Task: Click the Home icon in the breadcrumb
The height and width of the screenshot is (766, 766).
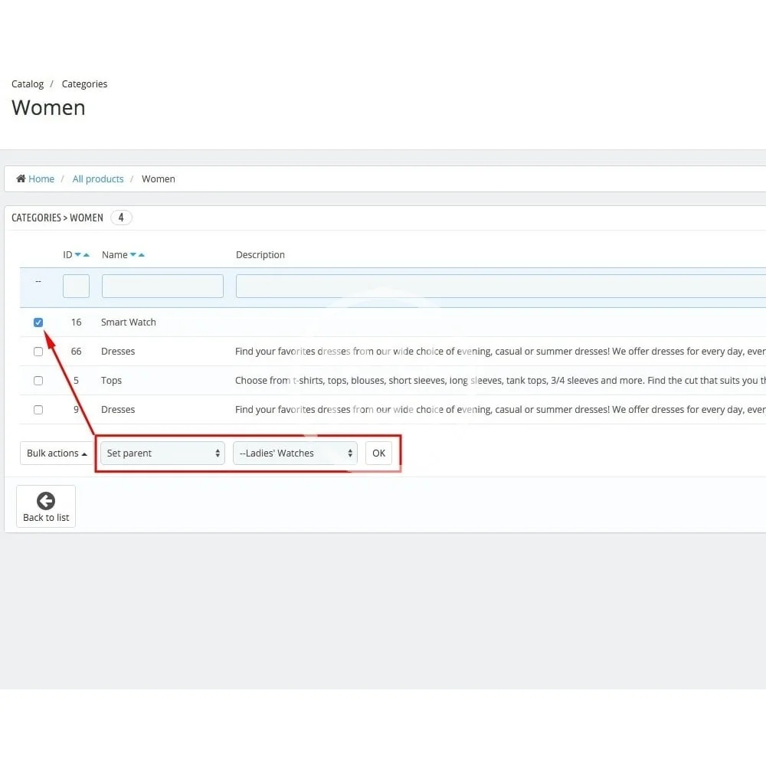Action: click(21, 179)
